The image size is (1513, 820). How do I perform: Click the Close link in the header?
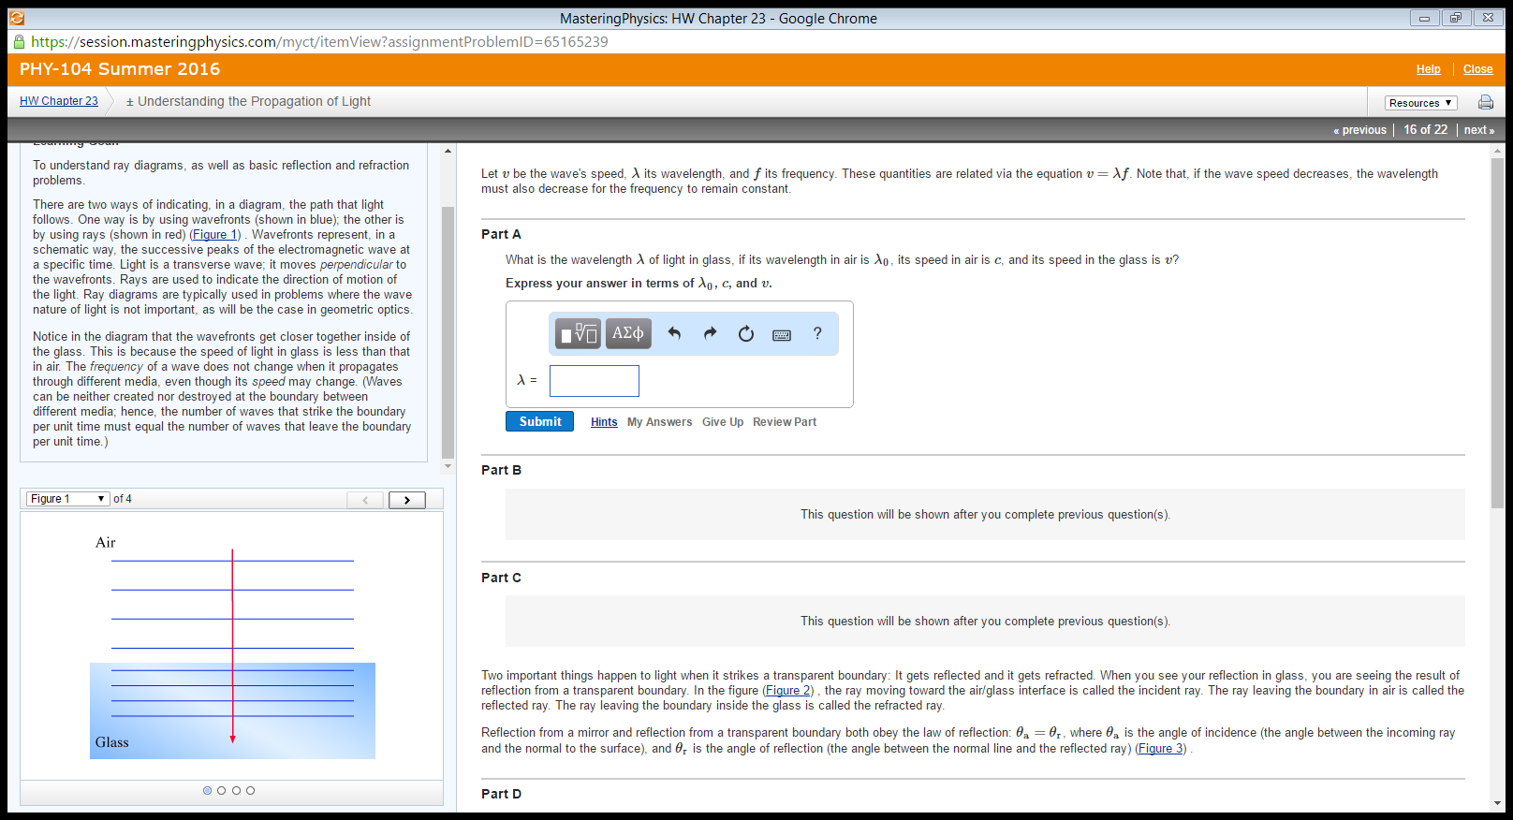click(1477, 69)
